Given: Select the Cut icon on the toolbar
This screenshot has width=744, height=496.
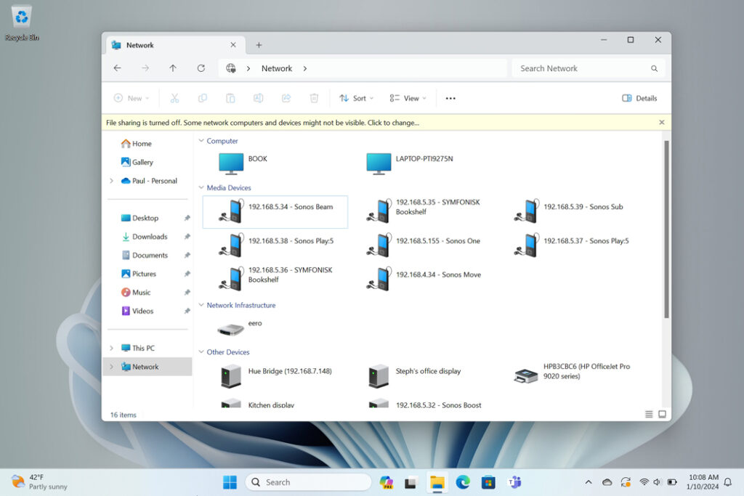Looking at the screenshot, I should click(174, 97).
